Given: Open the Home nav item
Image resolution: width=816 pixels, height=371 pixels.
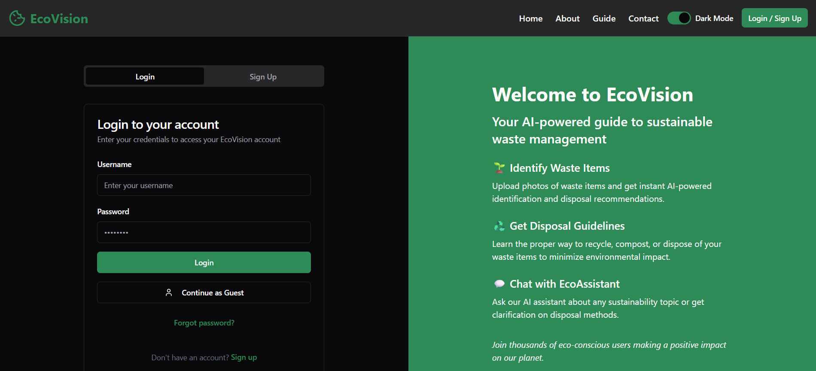Looking at the screenshot, I should [531, 18].
